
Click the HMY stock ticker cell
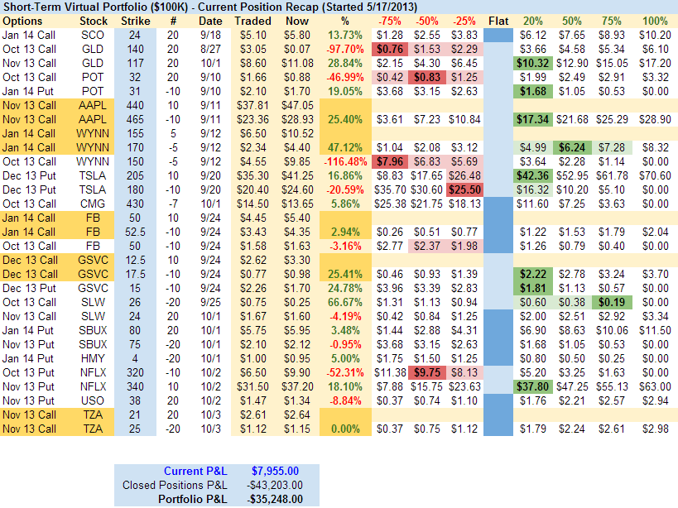point(93,358)
